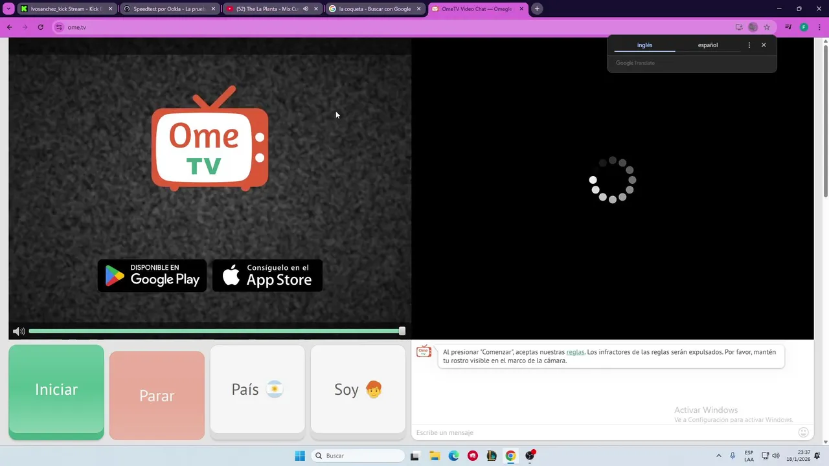Open the Soy gender selector
The width and height of the screenshot is (829, 466).
[358, 390]
